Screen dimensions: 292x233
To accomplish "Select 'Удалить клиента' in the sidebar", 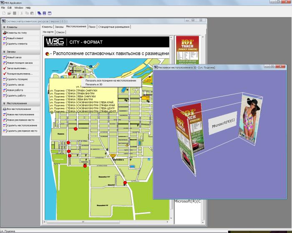I will click(21, 44).
